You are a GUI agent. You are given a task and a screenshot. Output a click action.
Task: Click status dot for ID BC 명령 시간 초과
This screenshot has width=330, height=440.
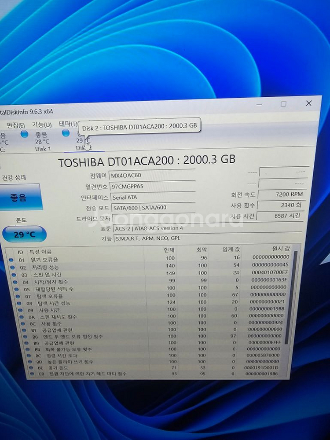[x=29, y=356]
